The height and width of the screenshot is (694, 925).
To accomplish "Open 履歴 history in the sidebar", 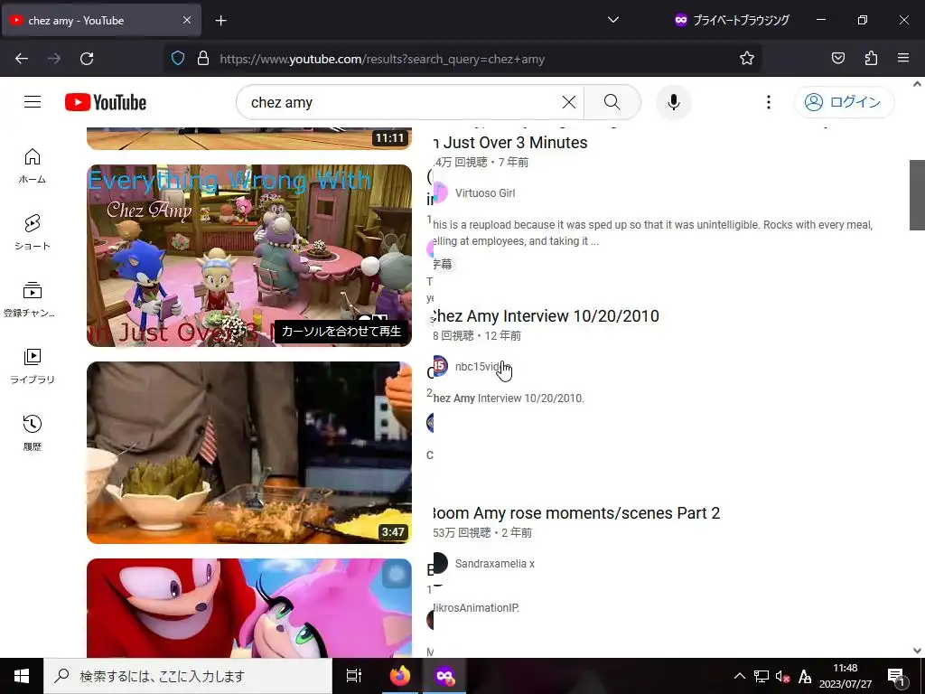I will (33, 434).
